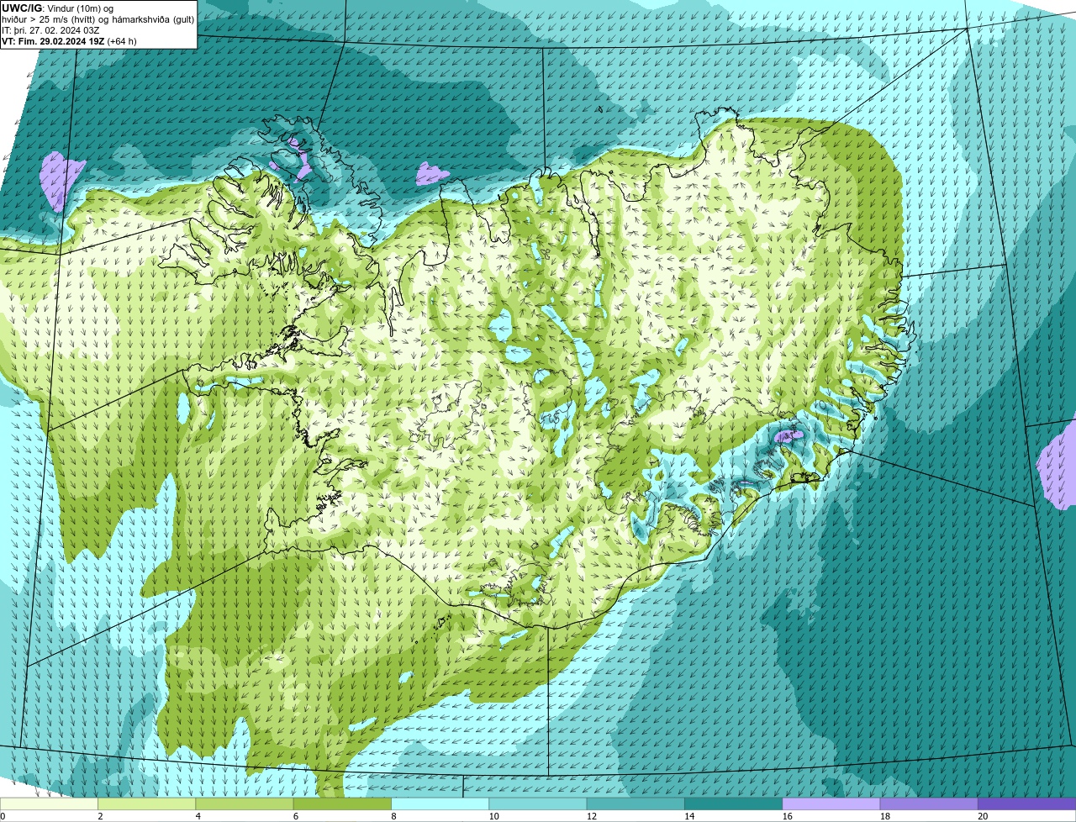Image resolution: width=1076 pixels, height=822 pixels.
Task: Click the 4–6 m/s green legend swatch
Action: [245, 804]
